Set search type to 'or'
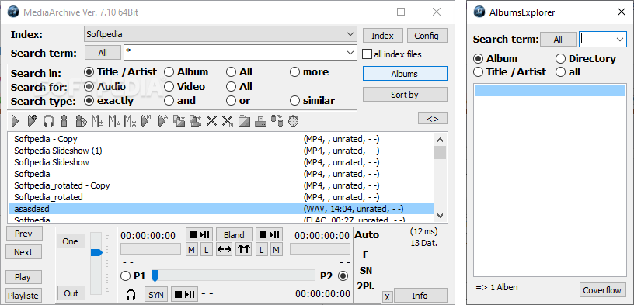Image resolution: width=634 pixels, height=305 pixels. click(239, 101)
